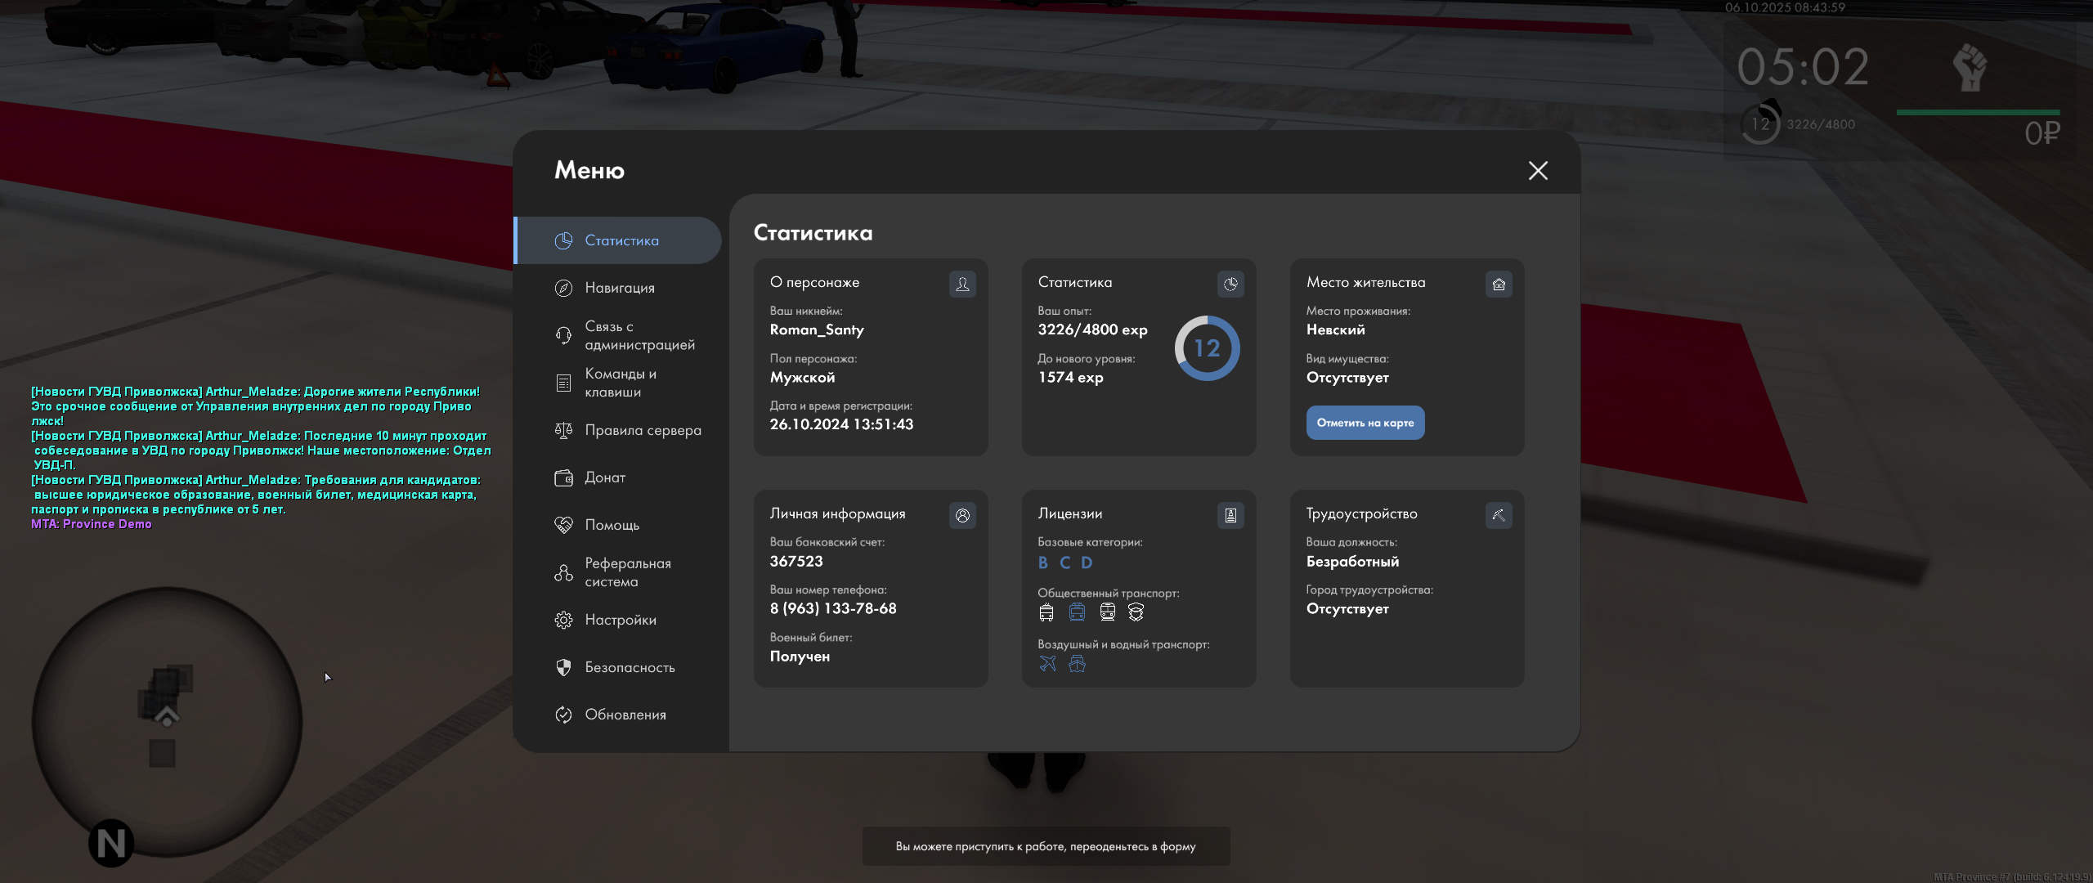Close the Меню window with X
The image size is (2093, 883).
pos(1538,170)
